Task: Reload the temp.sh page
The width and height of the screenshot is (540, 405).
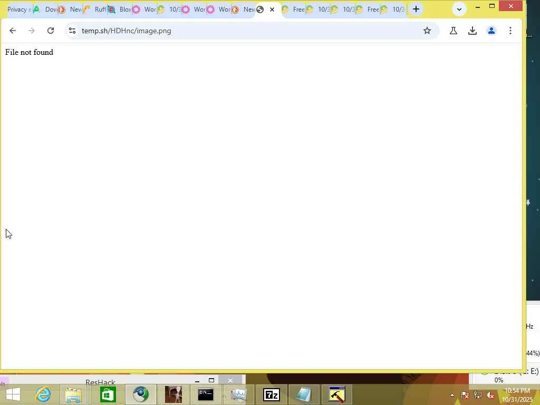Action: (x=51, y=31)
